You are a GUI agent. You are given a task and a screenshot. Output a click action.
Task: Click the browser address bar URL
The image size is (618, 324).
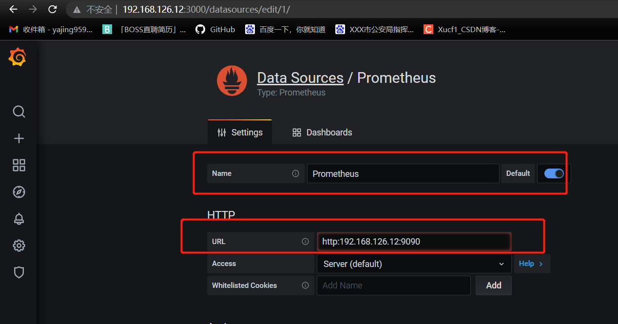[206, 9]
